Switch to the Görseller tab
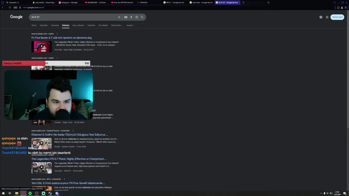Image resolution: width=349 pixels, height=196 pixels. coord(44,25)
